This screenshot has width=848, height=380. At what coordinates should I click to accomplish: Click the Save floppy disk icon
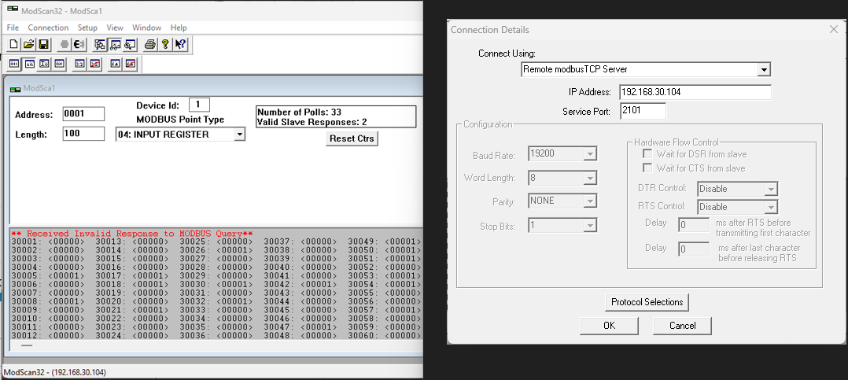[43, 45]
